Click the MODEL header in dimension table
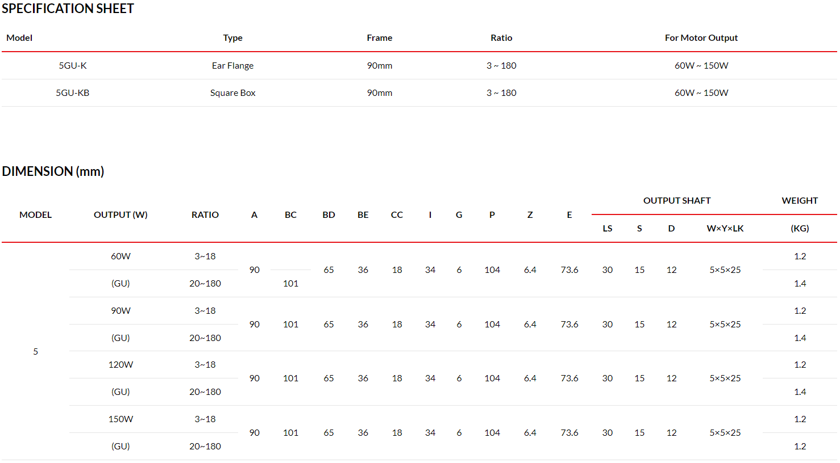Viewport: 840px width, 463px height. point(35,215)
